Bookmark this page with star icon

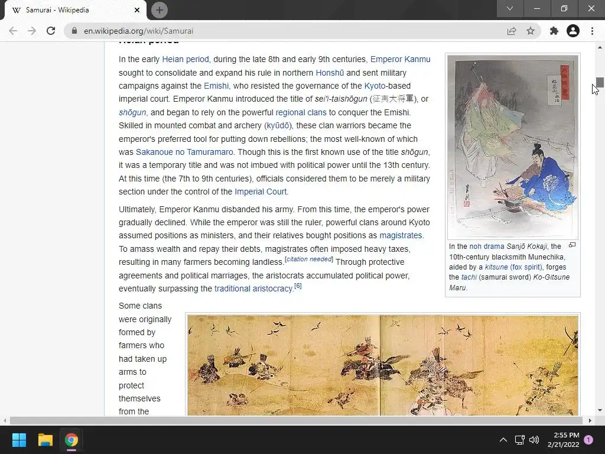click(531, 31)
